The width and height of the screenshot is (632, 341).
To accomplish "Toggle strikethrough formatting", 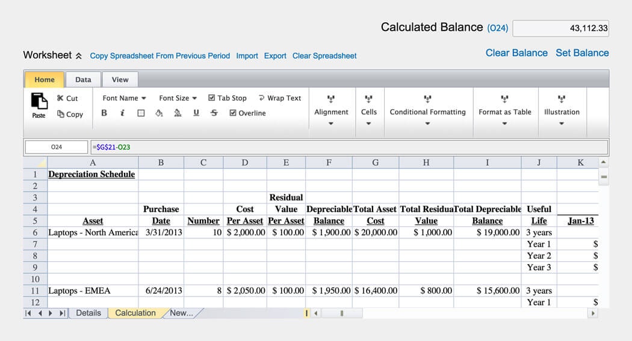I will coord(214,113).
